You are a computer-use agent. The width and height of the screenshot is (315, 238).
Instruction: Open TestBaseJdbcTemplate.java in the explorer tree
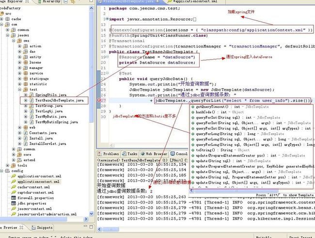59,100
